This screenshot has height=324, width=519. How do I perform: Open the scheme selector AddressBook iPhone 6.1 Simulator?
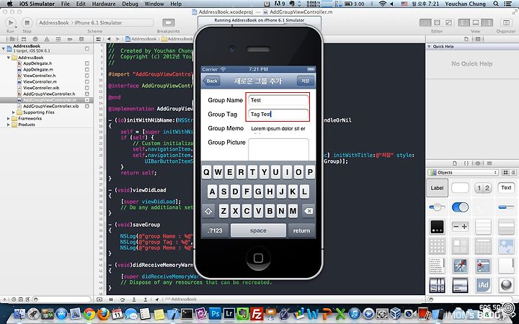click(94, 22)
